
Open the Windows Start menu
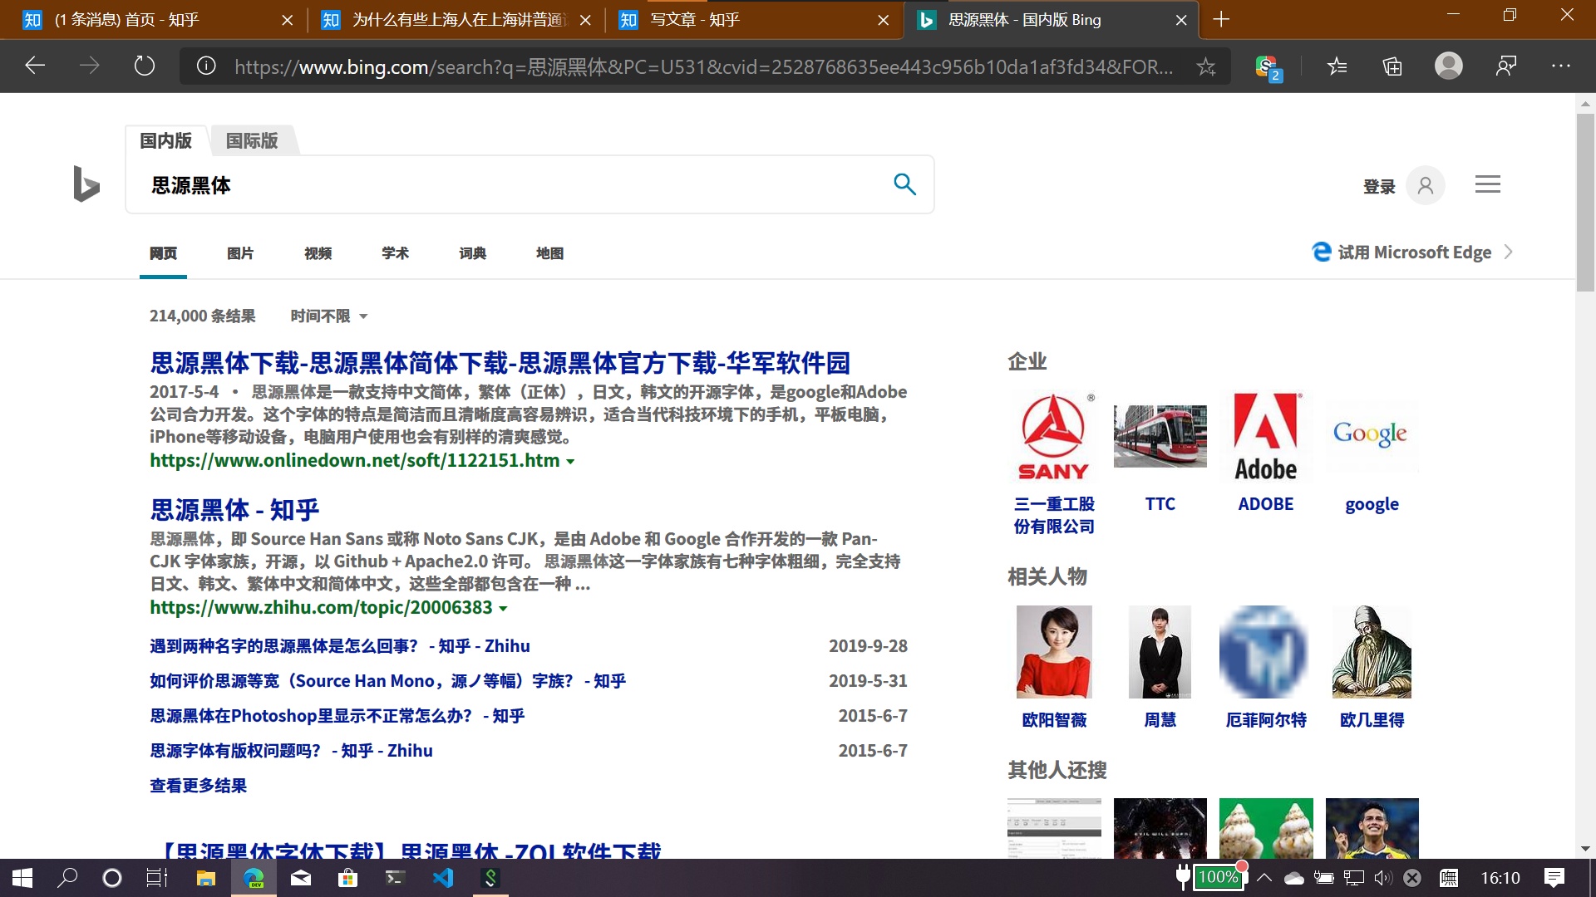[x=22, y=878]
